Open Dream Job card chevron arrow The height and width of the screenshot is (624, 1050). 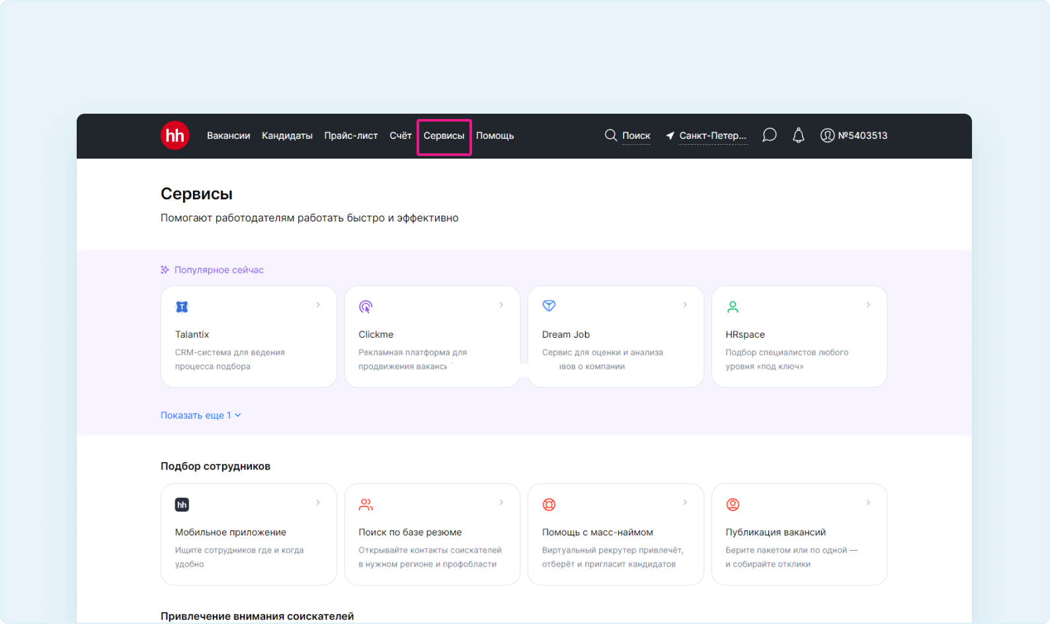pyautogui.click(x=685, y=305)
